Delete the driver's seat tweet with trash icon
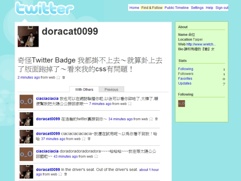This screenshot has height=181, width=241. [65, 174]
